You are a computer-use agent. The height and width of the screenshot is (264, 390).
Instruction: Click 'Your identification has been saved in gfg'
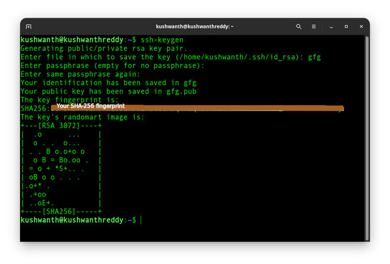coord(109,83)
